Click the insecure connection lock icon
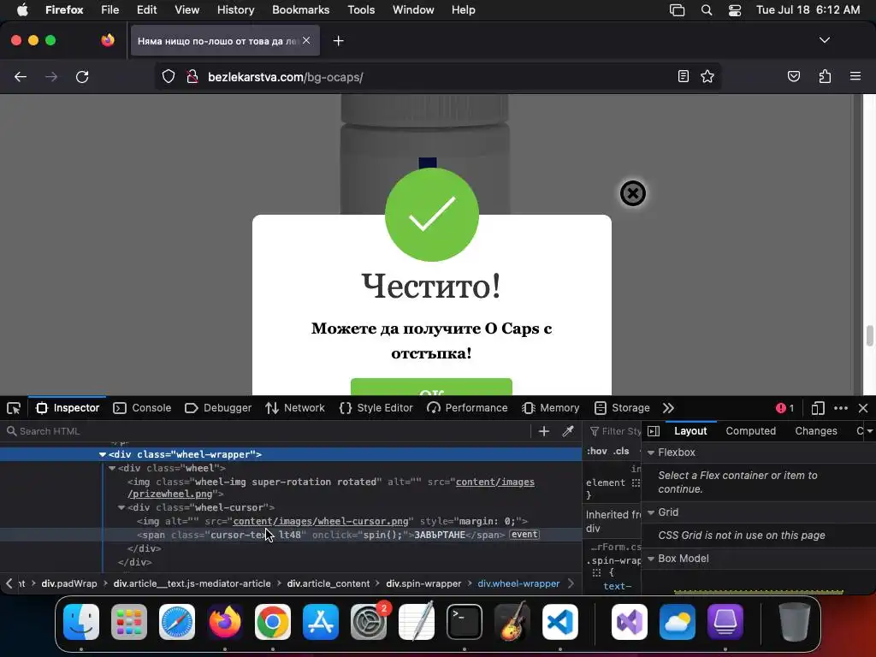Viewport: 876px width, 657px height. 192,77
